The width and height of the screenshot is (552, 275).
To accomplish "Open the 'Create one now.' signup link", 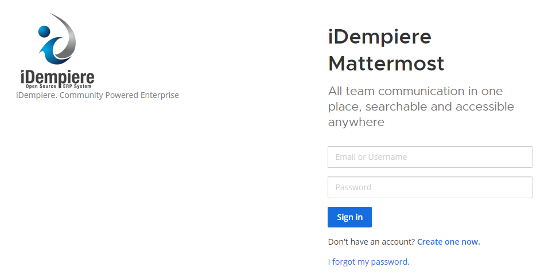I will (449, 242).
